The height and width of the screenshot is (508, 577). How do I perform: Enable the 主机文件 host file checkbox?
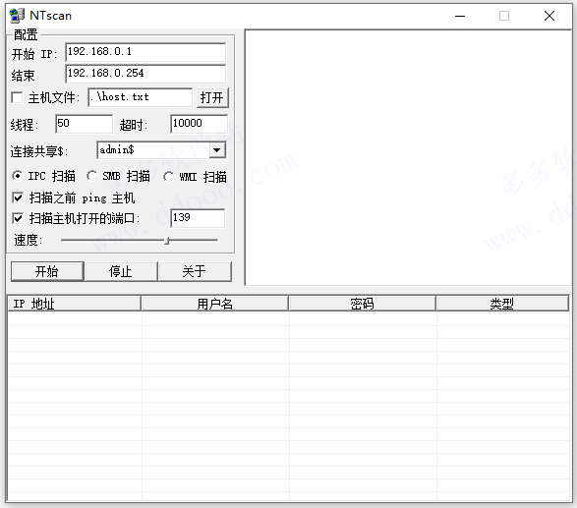pyautogui.click(x=17, y=97)
